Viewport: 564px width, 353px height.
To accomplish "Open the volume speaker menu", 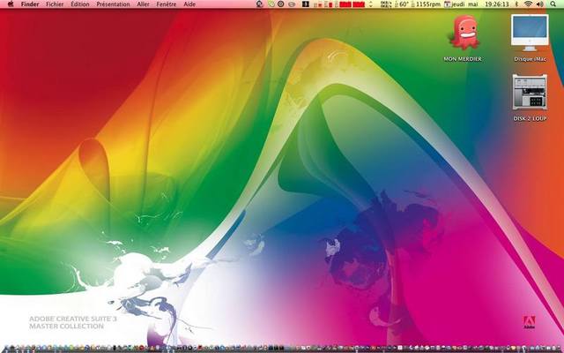I will (x=540, y=4).
